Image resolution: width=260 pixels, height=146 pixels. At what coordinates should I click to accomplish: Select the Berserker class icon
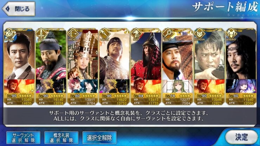[x=231, y=34]
